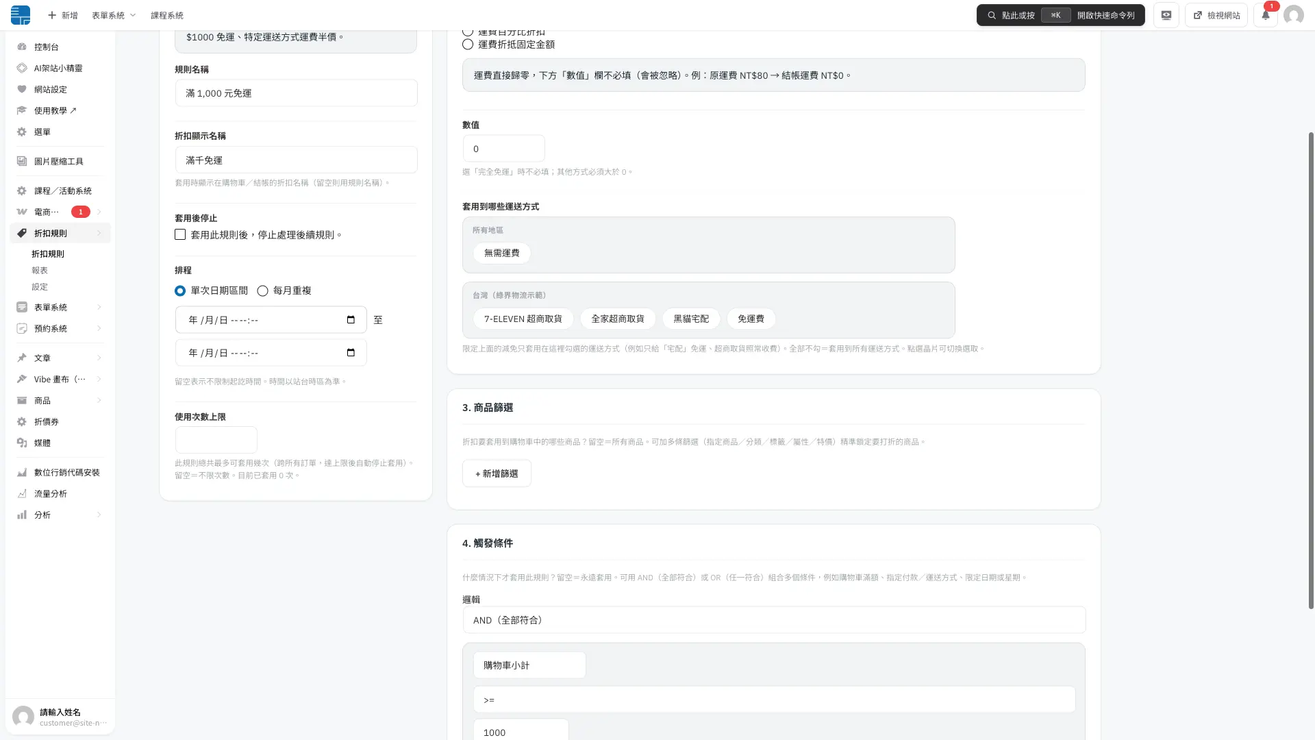
Task: Select the 單次日期區間 radio button
Action: (180, 291)
